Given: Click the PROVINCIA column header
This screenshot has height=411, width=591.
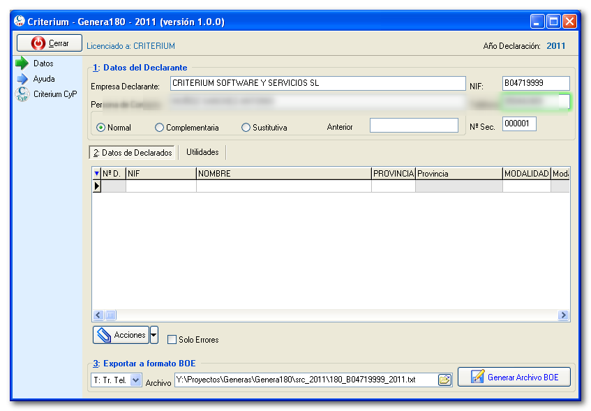Looking at the screenshot, I should pyautogui.click(x=394, y=174).
